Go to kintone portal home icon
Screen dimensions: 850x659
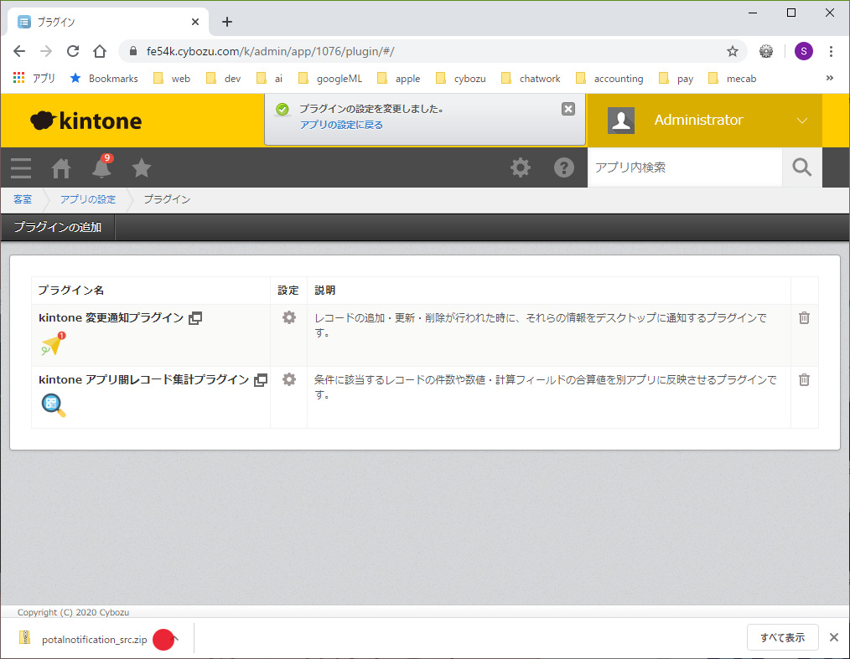click(60, 167)
